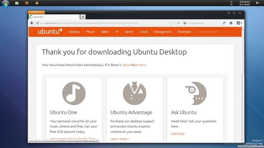Click the 'Get help' link
Screen dimensions: 264x148
(x=178, y=134)
